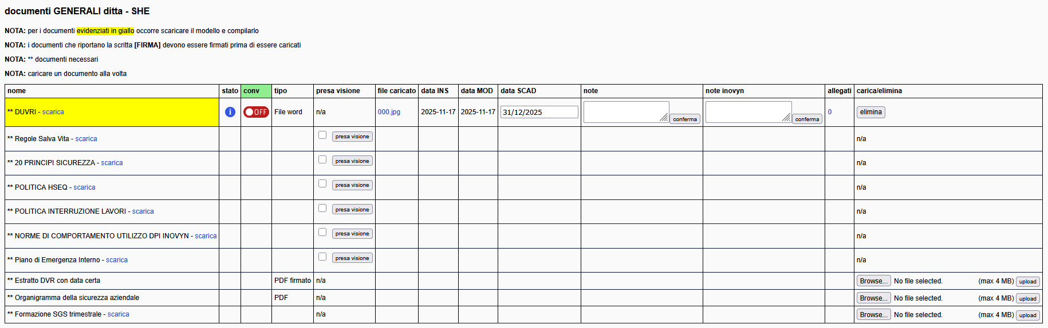Tick the POLITICA HSEQ presa visione checkbox
This screenshot has height=328, width=1048.
pos(322,184)
